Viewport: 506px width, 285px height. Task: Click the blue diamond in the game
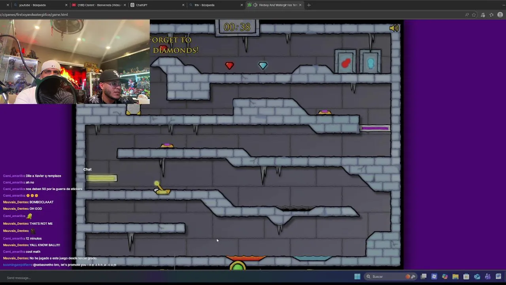(263, 65)
